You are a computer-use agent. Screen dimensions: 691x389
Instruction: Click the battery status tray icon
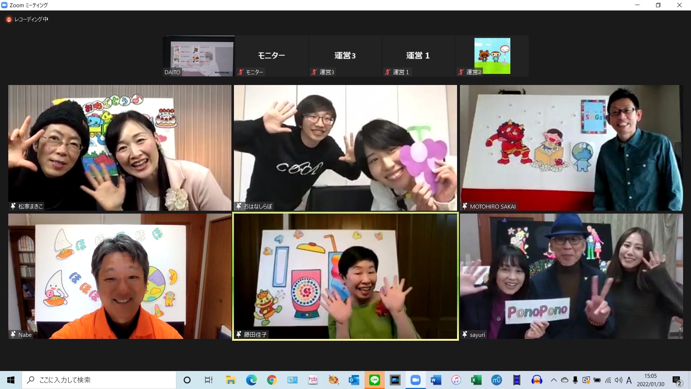pyautogui.click(x=597, y=380)
